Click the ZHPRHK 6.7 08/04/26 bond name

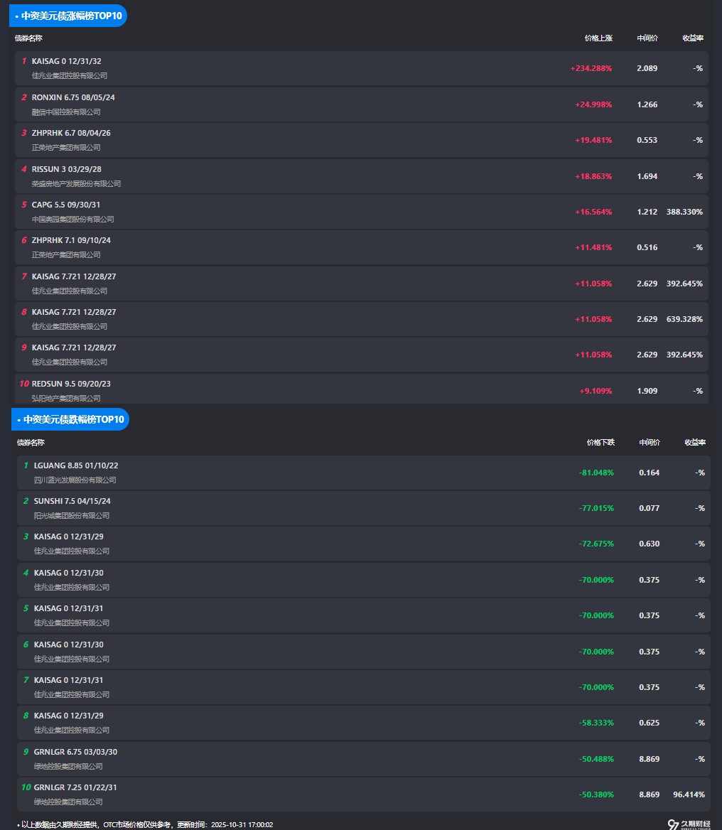pos(71,133)
